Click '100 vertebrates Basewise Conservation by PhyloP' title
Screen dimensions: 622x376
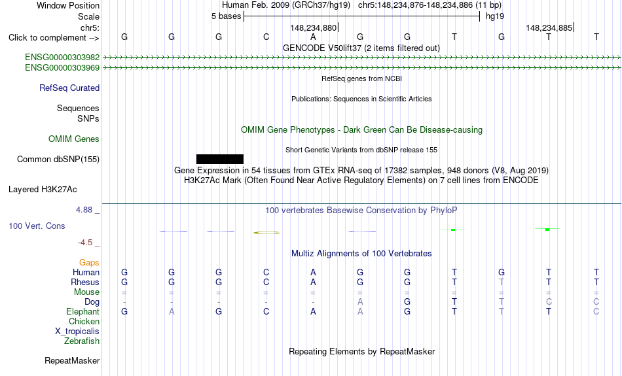click(x=361, y=211)
